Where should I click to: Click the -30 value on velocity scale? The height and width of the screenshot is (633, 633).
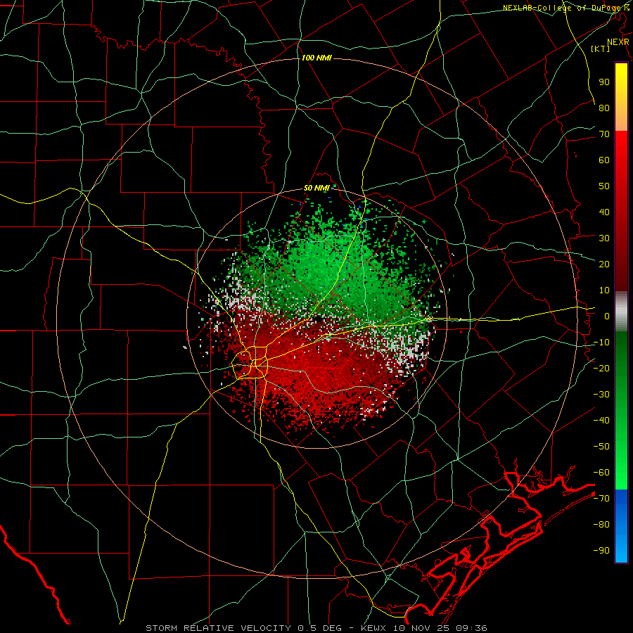(x=601, y=395)
